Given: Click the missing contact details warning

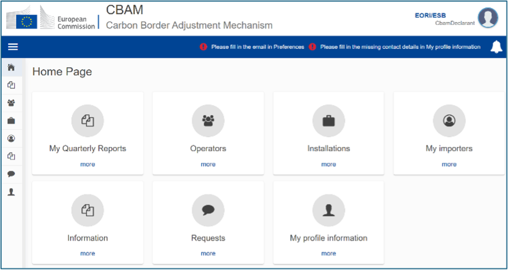Looking at the screenshot, I should 400,47.
